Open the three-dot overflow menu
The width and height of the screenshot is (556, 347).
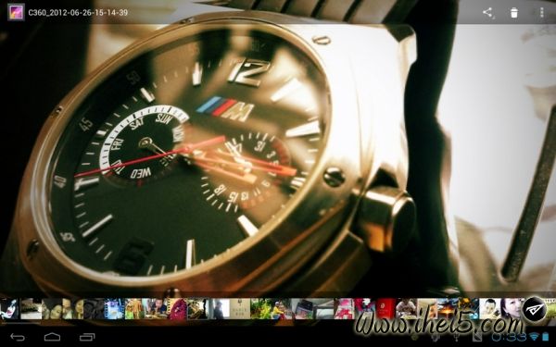click(541, 13)
